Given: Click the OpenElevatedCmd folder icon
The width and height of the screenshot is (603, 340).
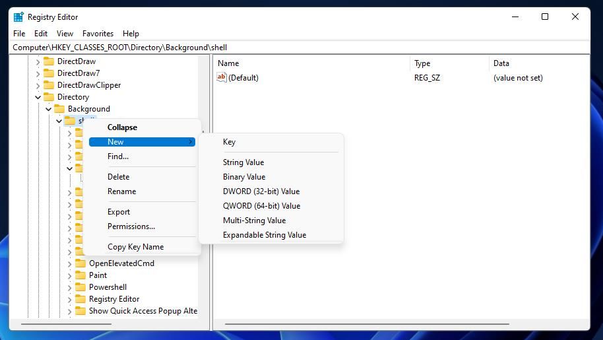Looking at the screenshot, I should (x=80, y=263).
